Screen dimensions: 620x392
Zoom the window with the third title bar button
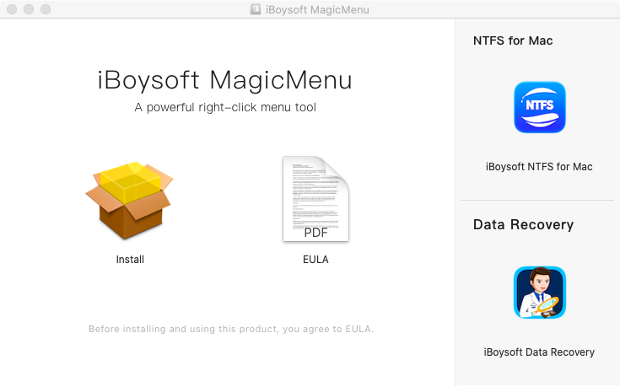pyautogui.click(x=46, y=9)
